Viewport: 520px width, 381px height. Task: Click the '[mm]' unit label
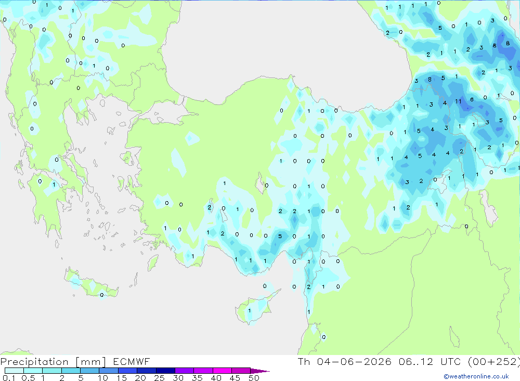tap(90, 362)
